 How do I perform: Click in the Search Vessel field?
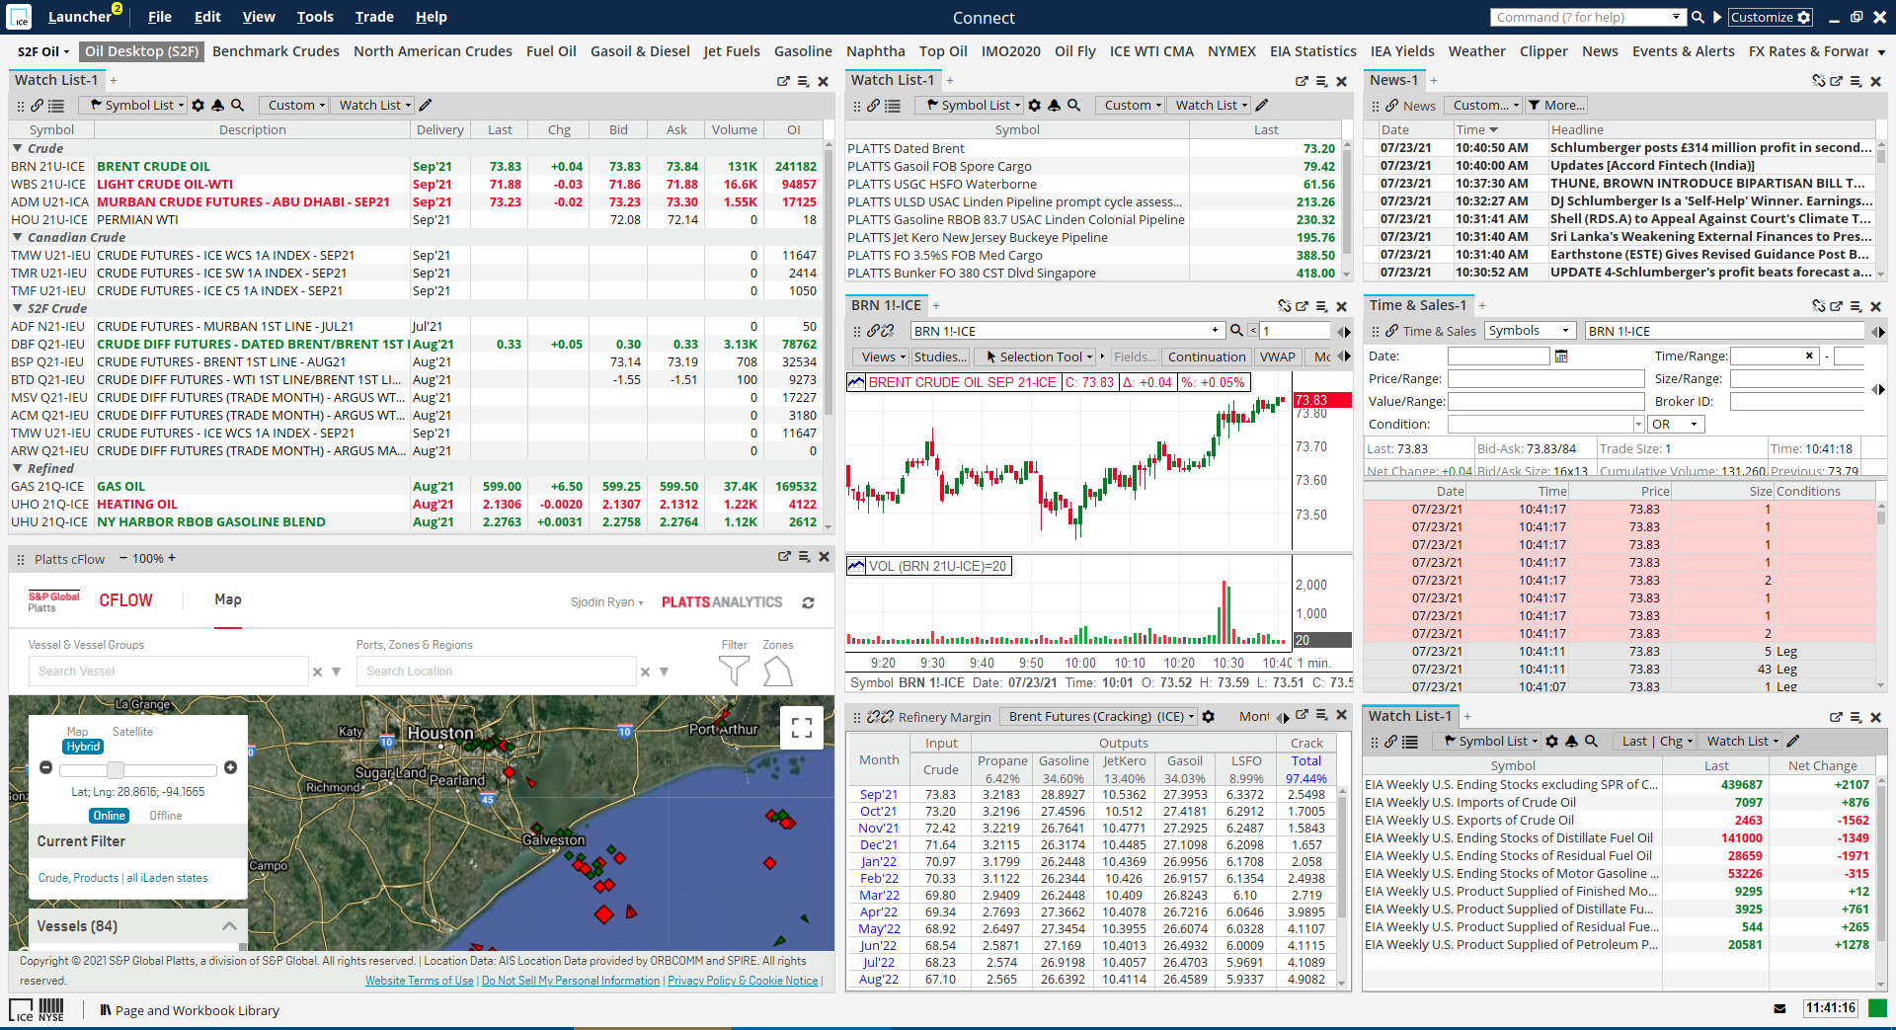(169, 672)
